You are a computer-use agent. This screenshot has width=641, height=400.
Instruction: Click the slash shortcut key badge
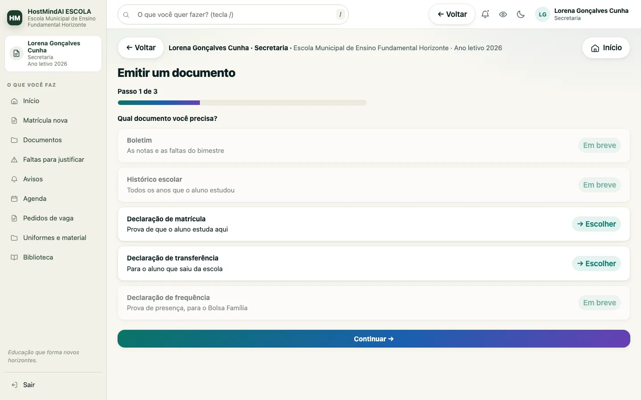pyautogui.click(x=341, y=15)
